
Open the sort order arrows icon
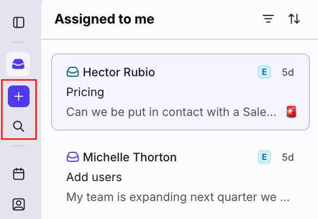pos(294,19)
